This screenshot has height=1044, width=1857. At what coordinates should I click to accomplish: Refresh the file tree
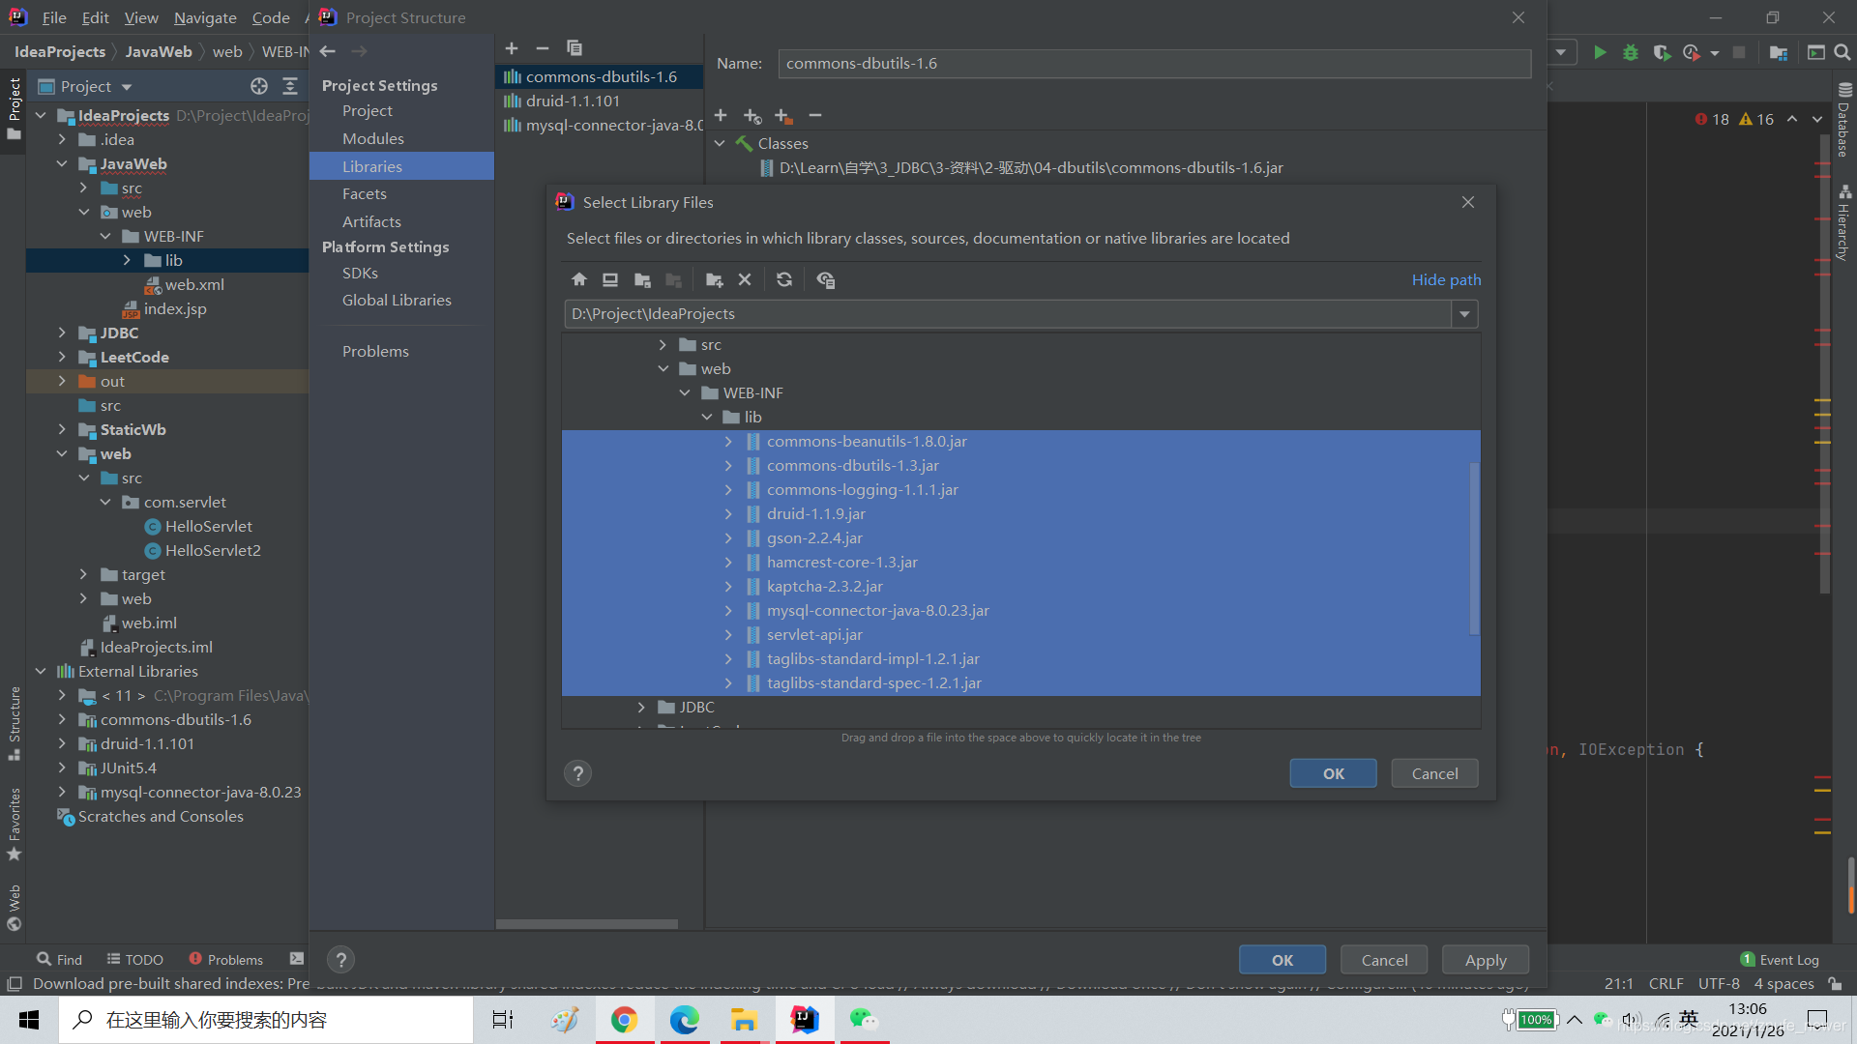coord(784,279)
